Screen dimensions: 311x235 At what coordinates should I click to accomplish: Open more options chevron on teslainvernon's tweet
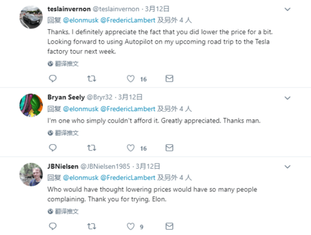(287, 9)
